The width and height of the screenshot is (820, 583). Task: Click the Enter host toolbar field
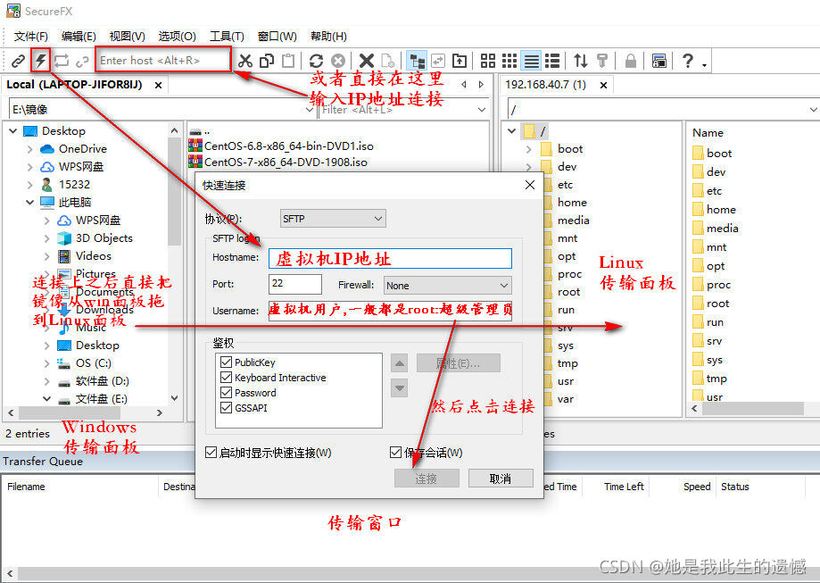162,60
